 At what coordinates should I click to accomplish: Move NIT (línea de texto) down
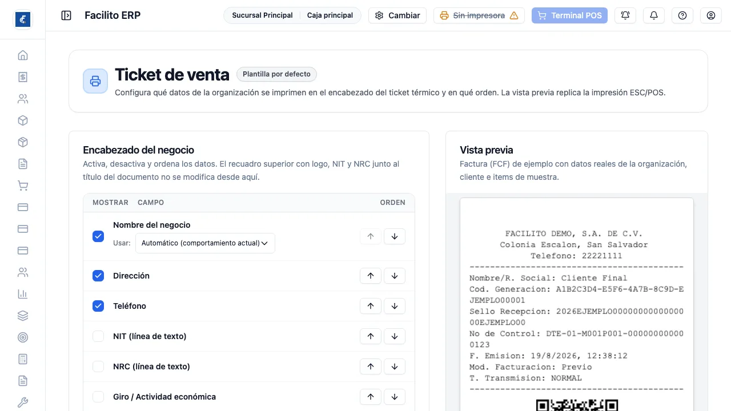coord(395,336)
